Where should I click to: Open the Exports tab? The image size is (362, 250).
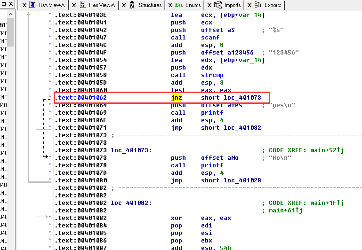[x=268, y=5]
